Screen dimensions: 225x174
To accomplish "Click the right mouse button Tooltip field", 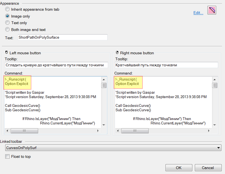I will point(166,65).
